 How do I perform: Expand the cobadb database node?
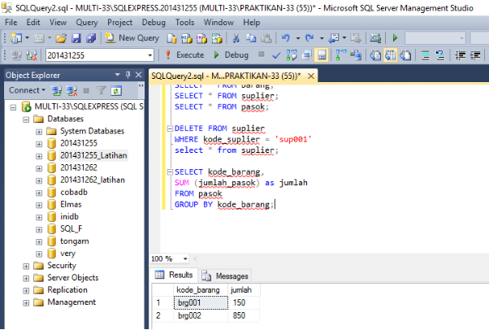[39, 193]
